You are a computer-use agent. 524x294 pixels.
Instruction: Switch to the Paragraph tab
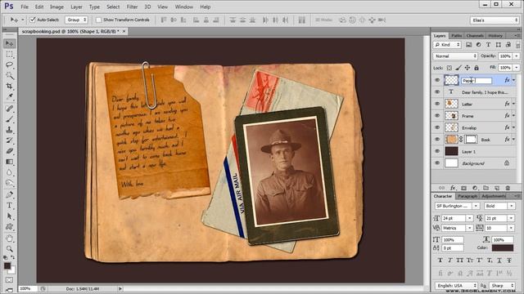tap(468, 196)
